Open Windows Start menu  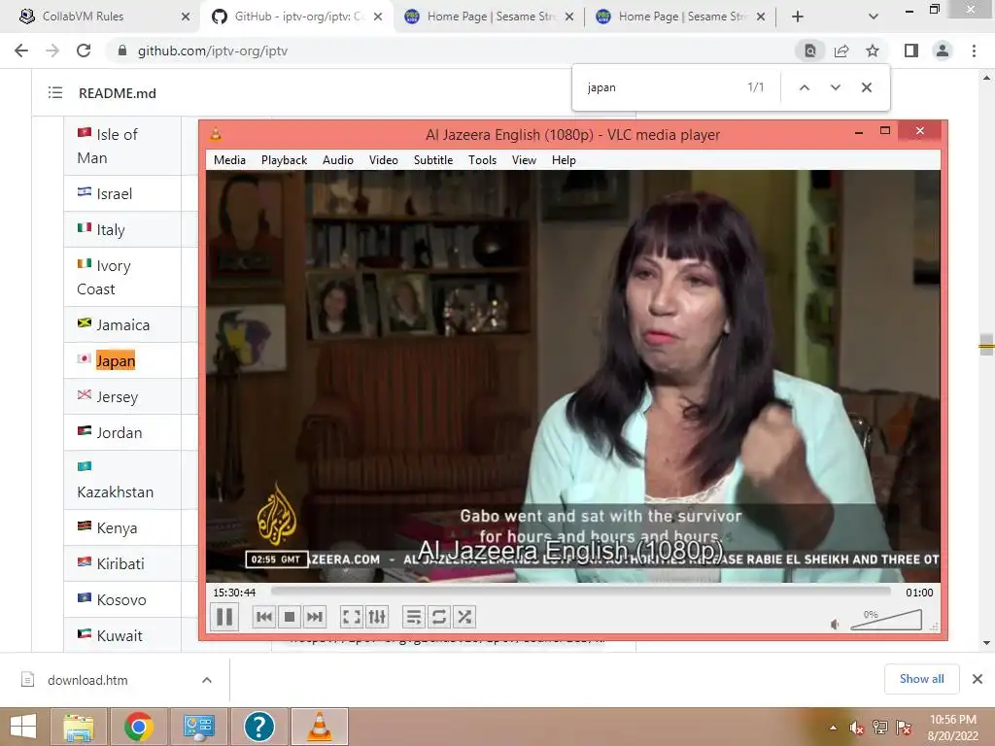pyautogui.click(x=23, y=727)
